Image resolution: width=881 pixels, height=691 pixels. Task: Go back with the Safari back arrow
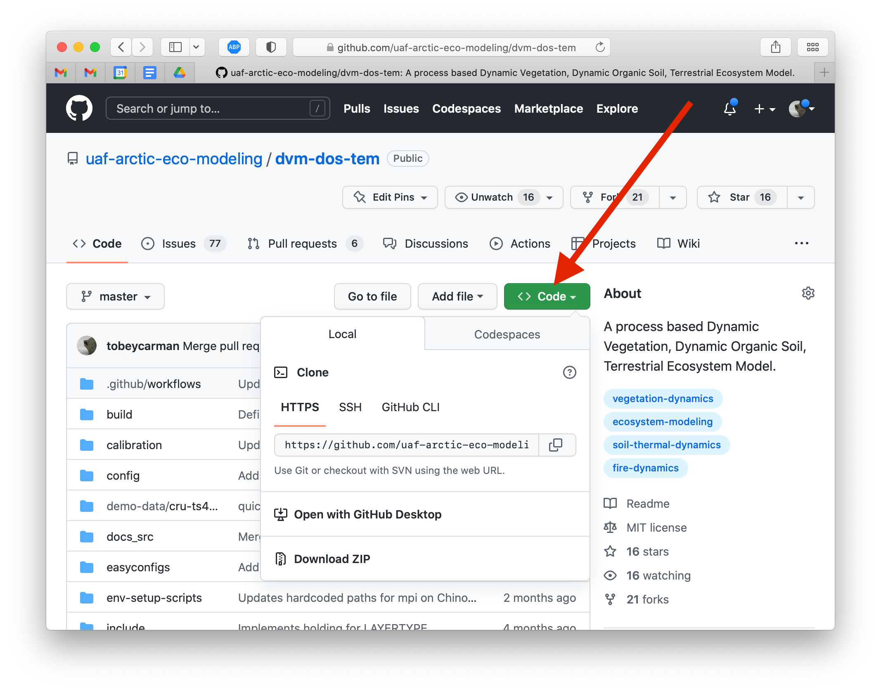coord(121,47)
